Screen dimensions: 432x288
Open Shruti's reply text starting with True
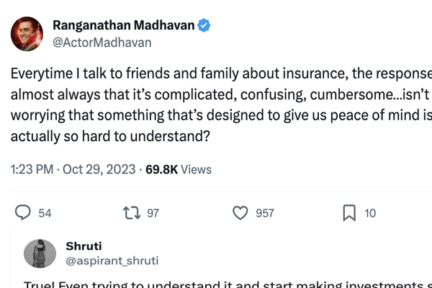pos(216,284)
